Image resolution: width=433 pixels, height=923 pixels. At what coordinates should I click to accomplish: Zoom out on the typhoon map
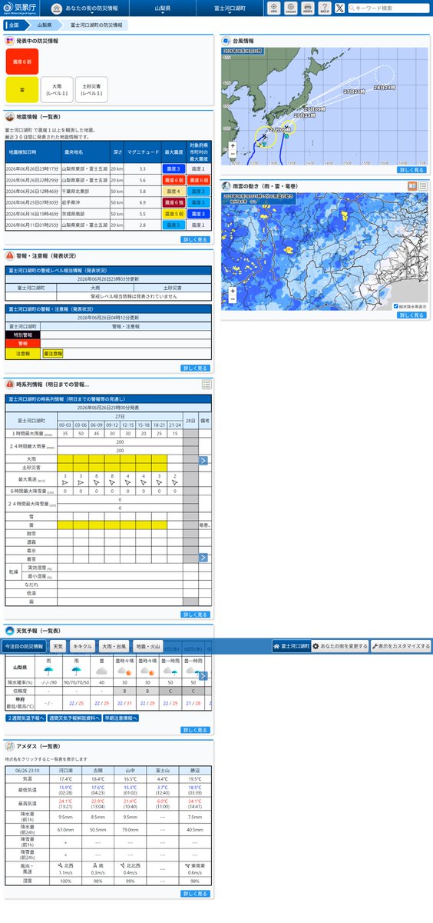233,154
